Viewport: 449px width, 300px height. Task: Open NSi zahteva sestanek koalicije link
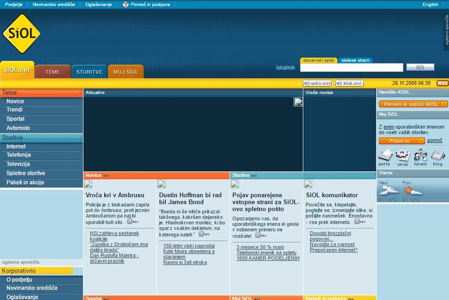pyautogui.click(x=114, y=236)
